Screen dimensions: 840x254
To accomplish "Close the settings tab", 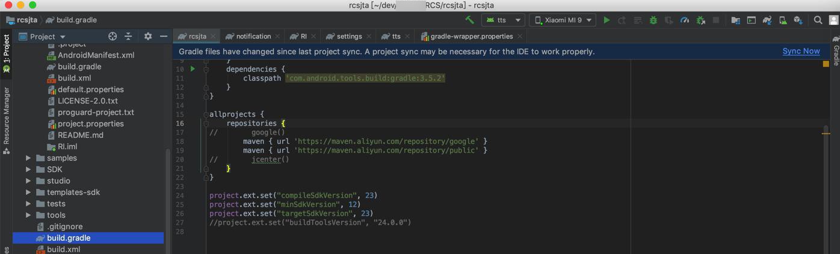I will pos(369,37).
